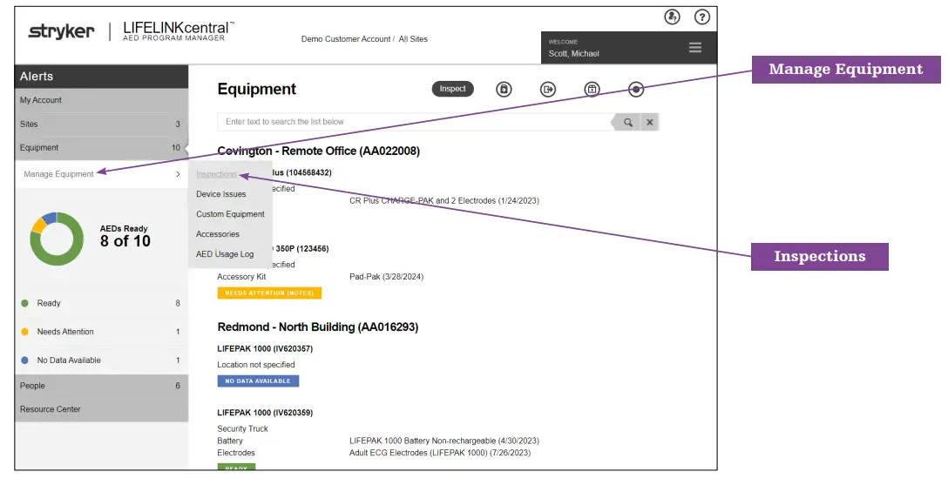
Task: Open AED Usage Log from the submenu
Action: pyautogui.click(x=225, y=253)
